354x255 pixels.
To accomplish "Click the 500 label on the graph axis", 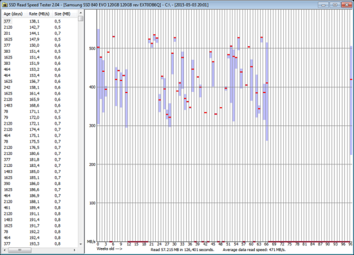I will click(x=92, y=49).
